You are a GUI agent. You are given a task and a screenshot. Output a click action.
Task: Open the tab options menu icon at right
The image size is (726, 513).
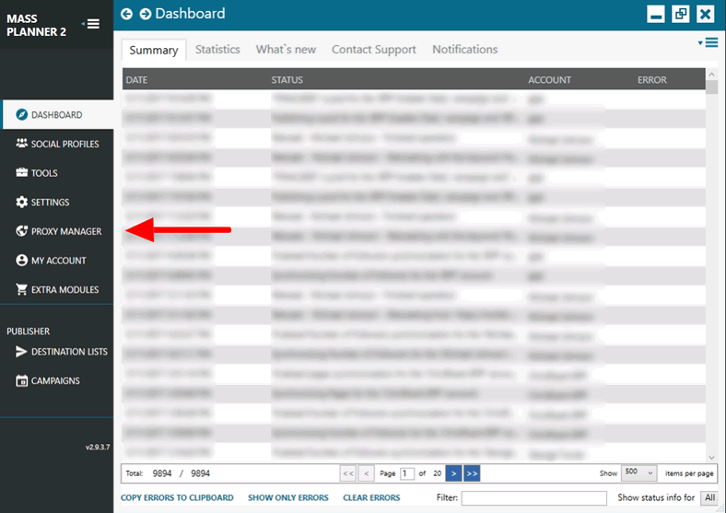[x=708, y=42]
